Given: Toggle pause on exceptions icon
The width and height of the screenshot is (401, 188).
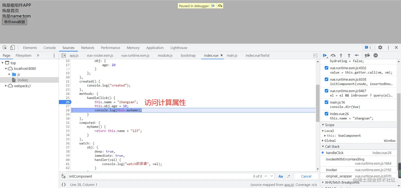Looking at the screenshot, I should (x=376, y=55).
